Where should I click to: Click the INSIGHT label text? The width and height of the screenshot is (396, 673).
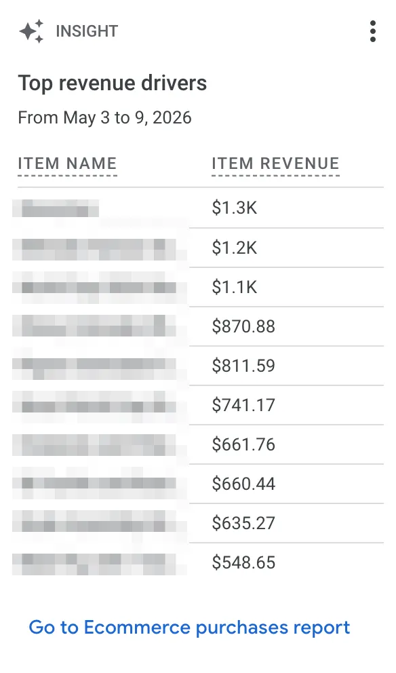click(x=87, y=31)
